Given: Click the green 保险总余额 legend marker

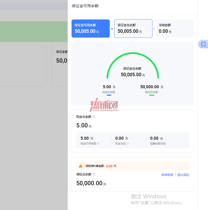Looking at the screenshot, I should pos(152,95).
